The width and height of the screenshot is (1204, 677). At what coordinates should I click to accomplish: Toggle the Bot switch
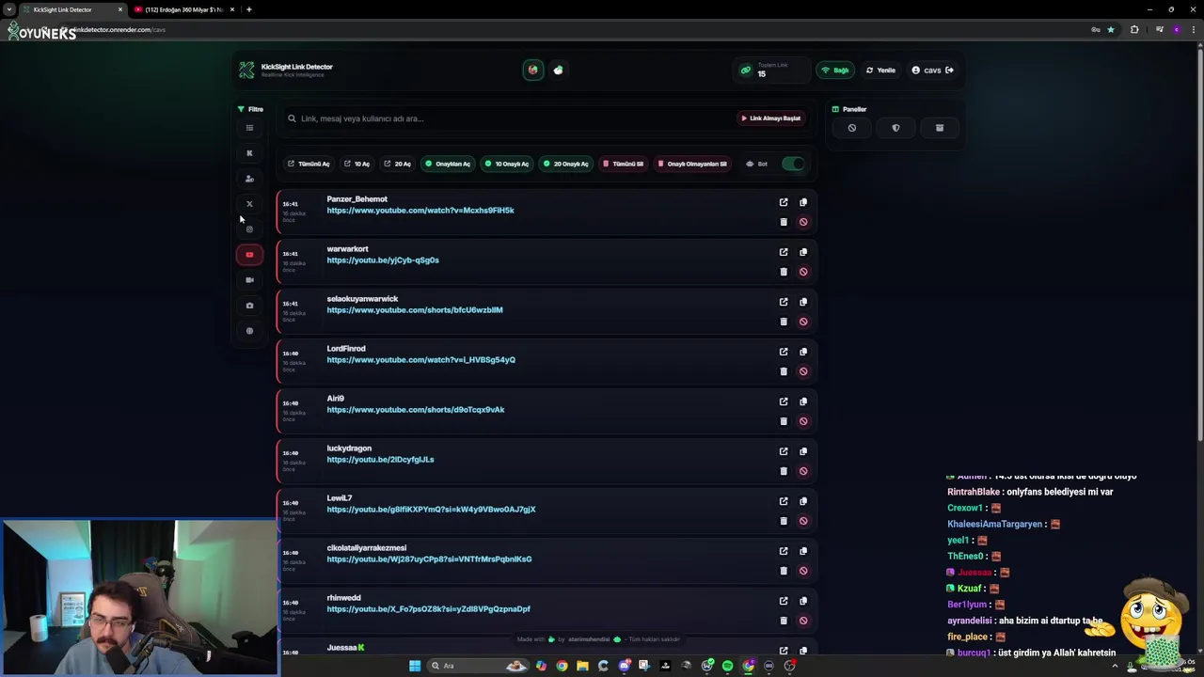tap(794, 164)
